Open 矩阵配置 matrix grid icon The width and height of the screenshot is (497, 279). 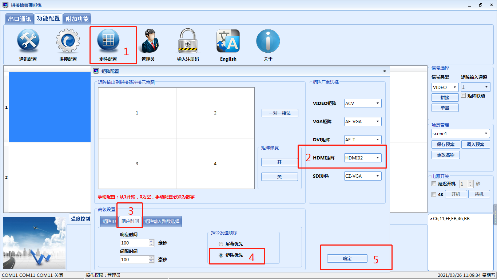tap(108, 41)
